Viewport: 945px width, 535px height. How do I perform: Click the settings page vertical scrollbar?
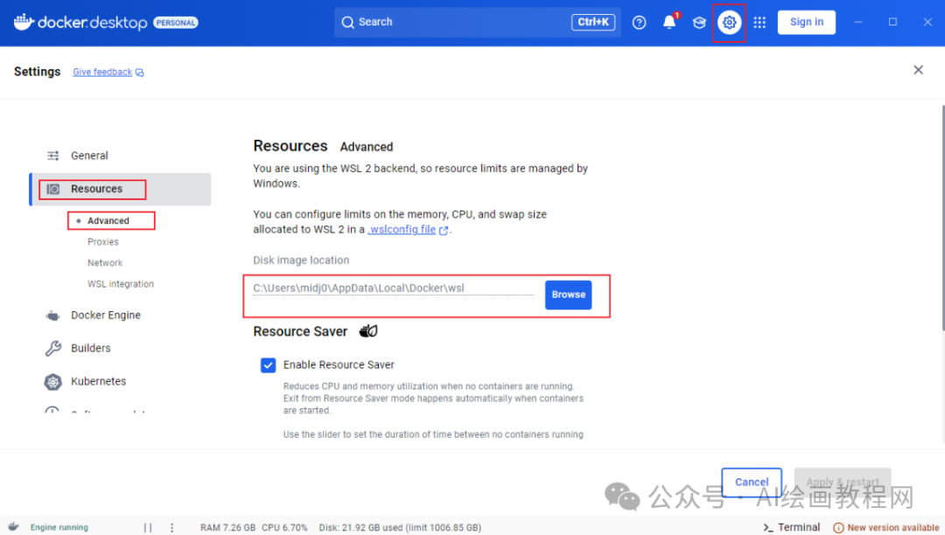942,217
